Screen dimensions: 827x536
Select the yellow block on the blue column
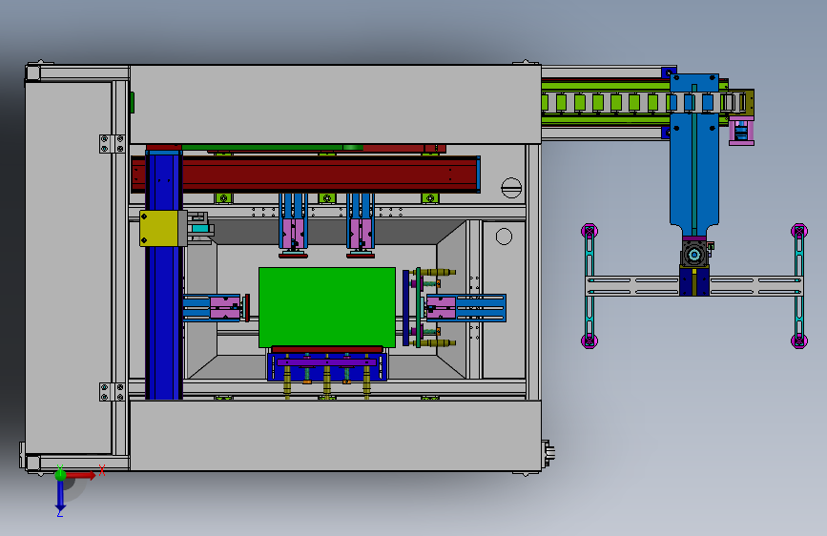click(159, 229)
